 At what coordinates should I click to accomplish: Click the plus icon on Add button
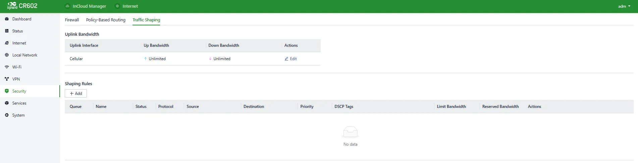72,94
